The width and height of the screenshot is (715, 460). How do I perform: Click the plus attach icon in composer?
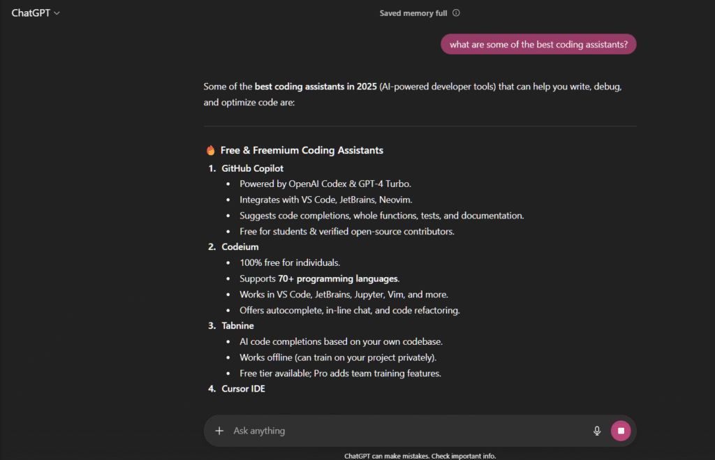(x=219, y=431)
